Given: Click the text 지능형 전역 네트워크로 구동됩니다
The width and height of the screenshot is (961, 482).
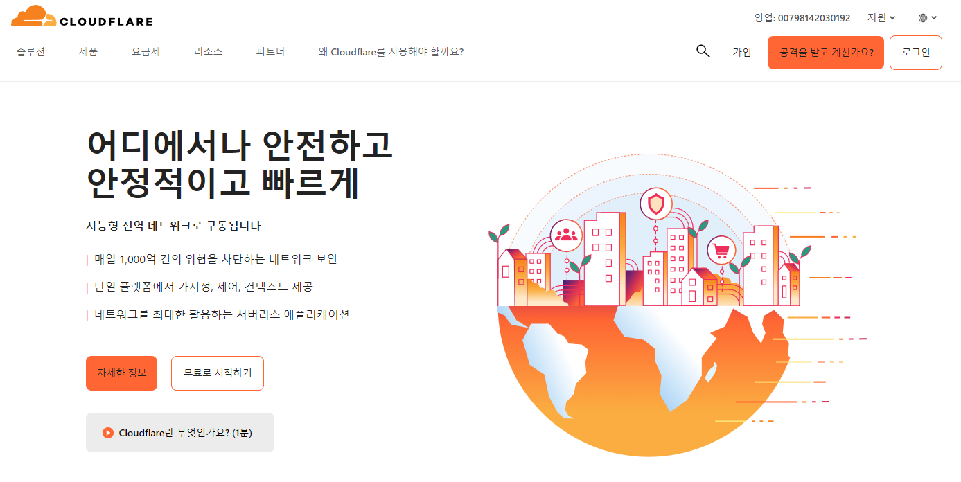Looking at the screenshot, I should (x=173, y=226).
